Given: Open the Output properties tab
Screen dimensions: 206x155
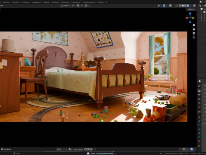Looking at the screenshot, I should [200, 95].
